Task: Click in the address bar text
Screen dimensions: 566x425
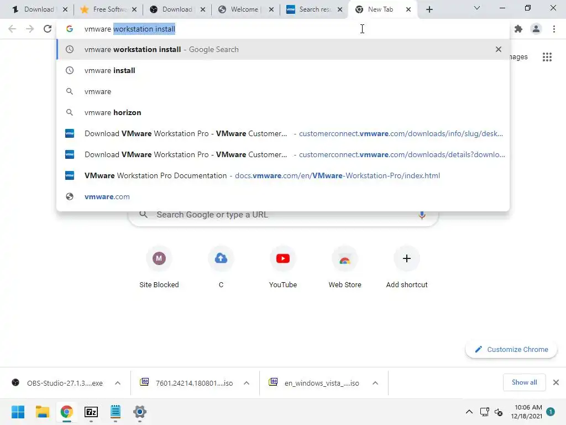Action: [x=129, y=29]
